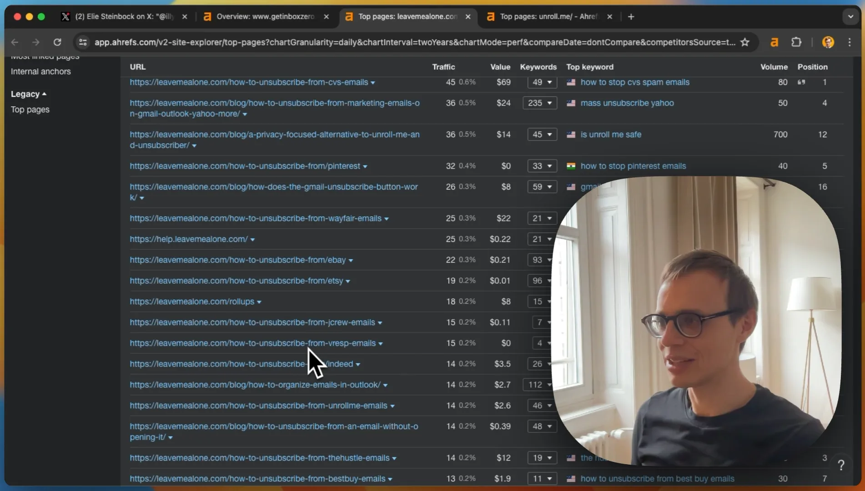Close the Top pages unroll.me tab

(x=610, y=17)
